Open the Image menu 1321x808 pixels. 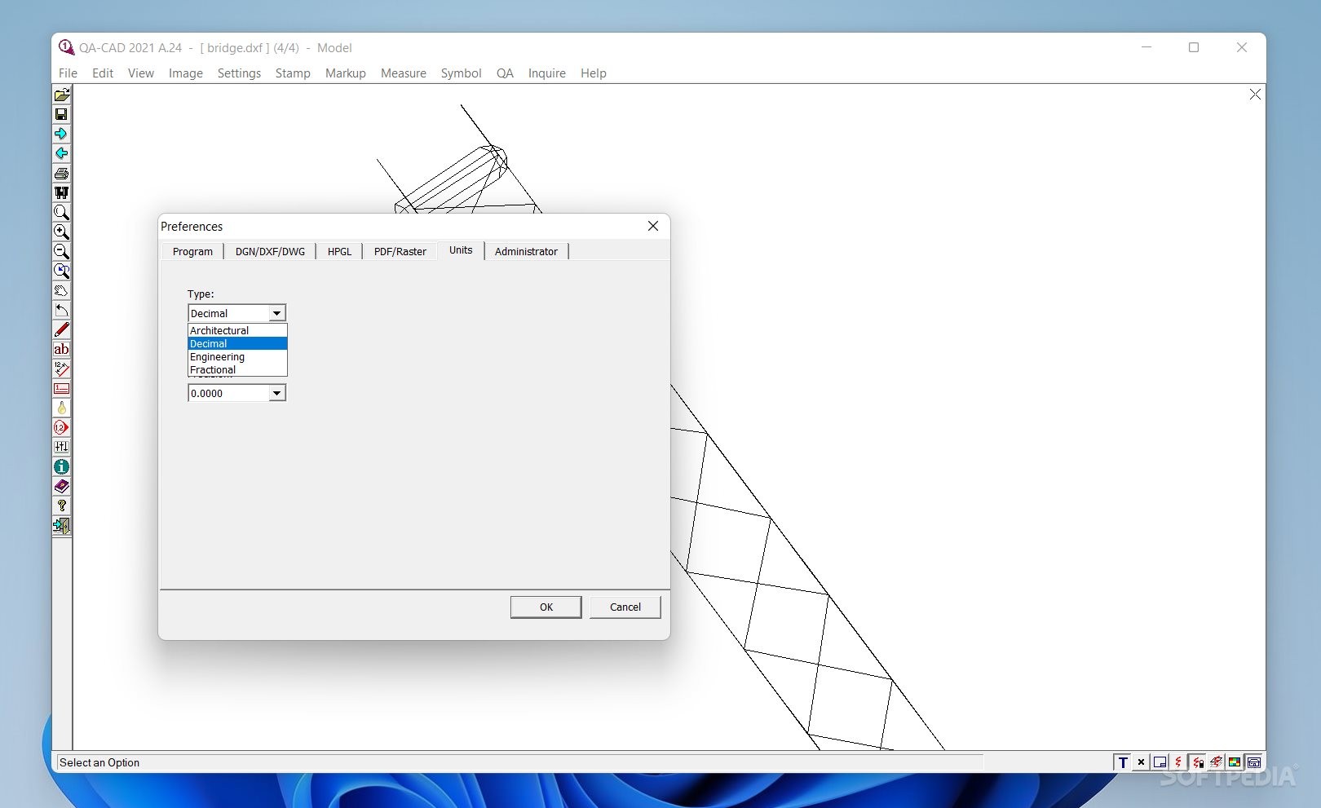coord(186,73)
